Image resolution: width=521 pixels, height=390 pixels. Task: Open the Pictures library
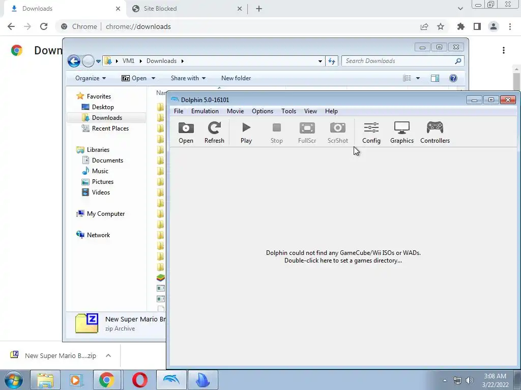tap(103, 181)
